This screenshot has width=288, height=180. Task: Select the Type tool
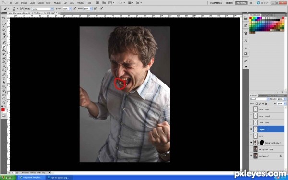pos(4,78)
